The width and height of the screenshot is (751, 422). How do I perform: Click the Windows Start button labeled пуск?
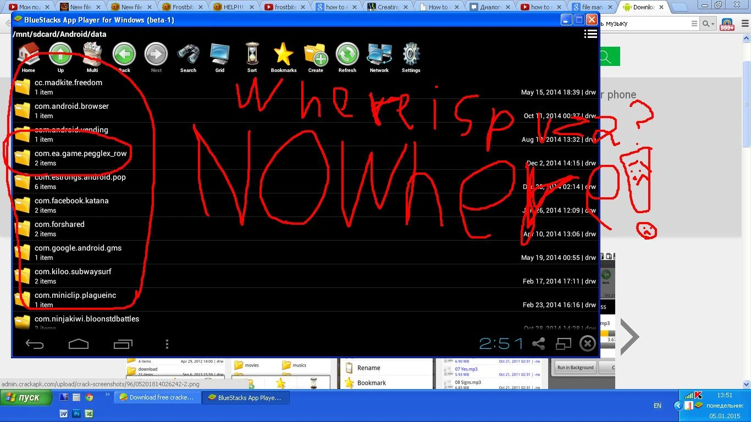point(27,397)
